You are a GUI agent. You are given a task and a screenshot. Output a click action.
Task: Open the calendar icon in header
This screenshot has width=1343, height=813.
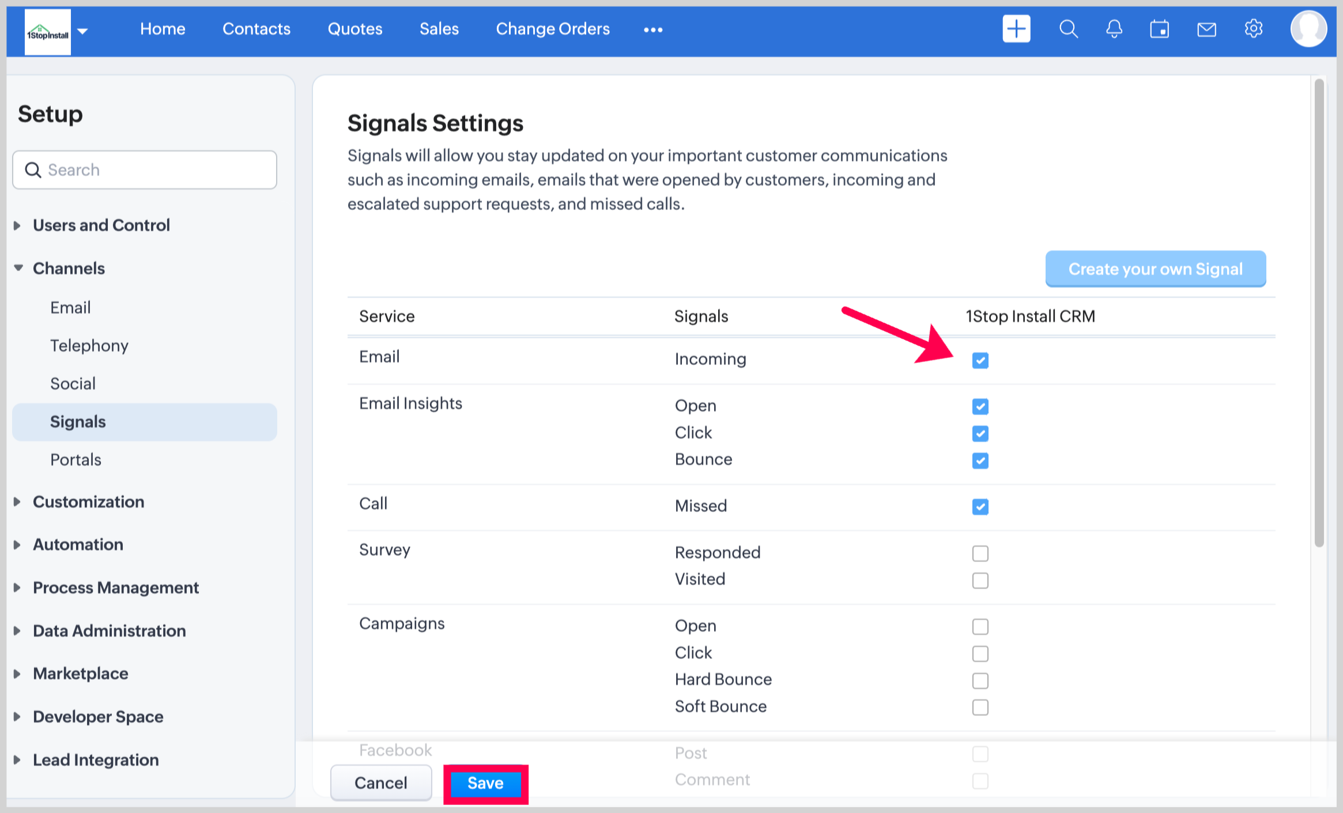(1159, 29)
